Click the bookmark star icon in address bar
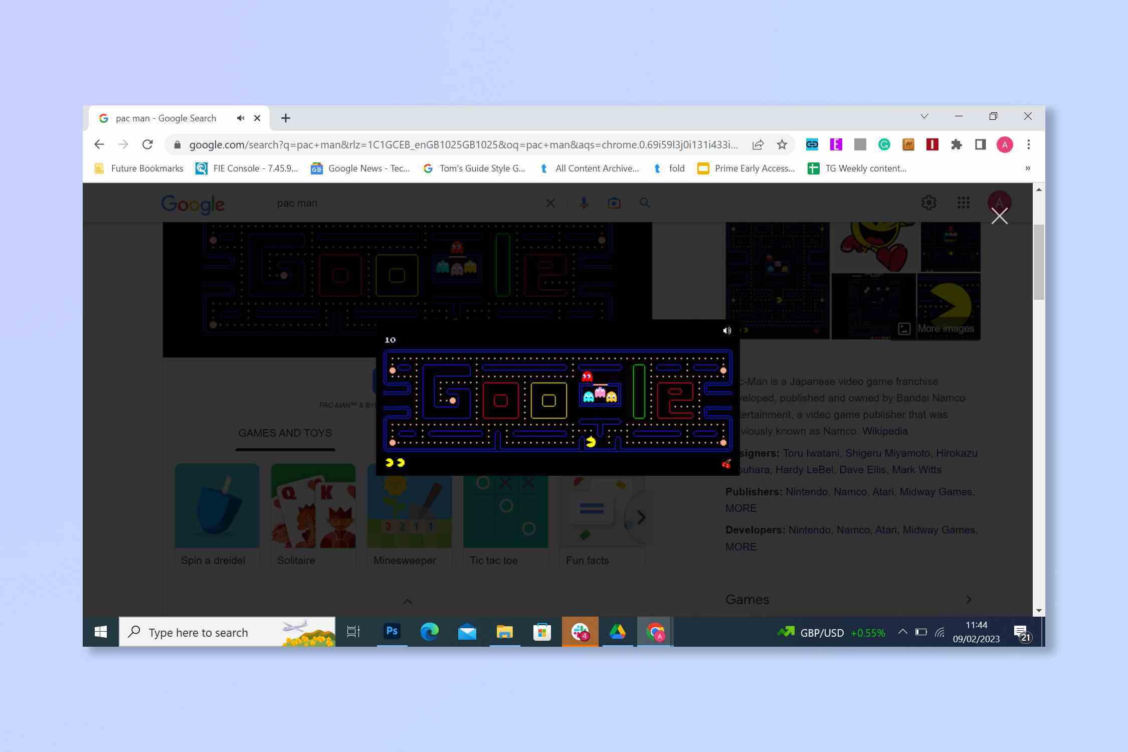 (x=781, y=144)
